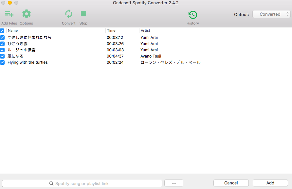Click the Add Files icon
Image resolution: width=292 pixels, height=189 pixels.
point(9,14)
